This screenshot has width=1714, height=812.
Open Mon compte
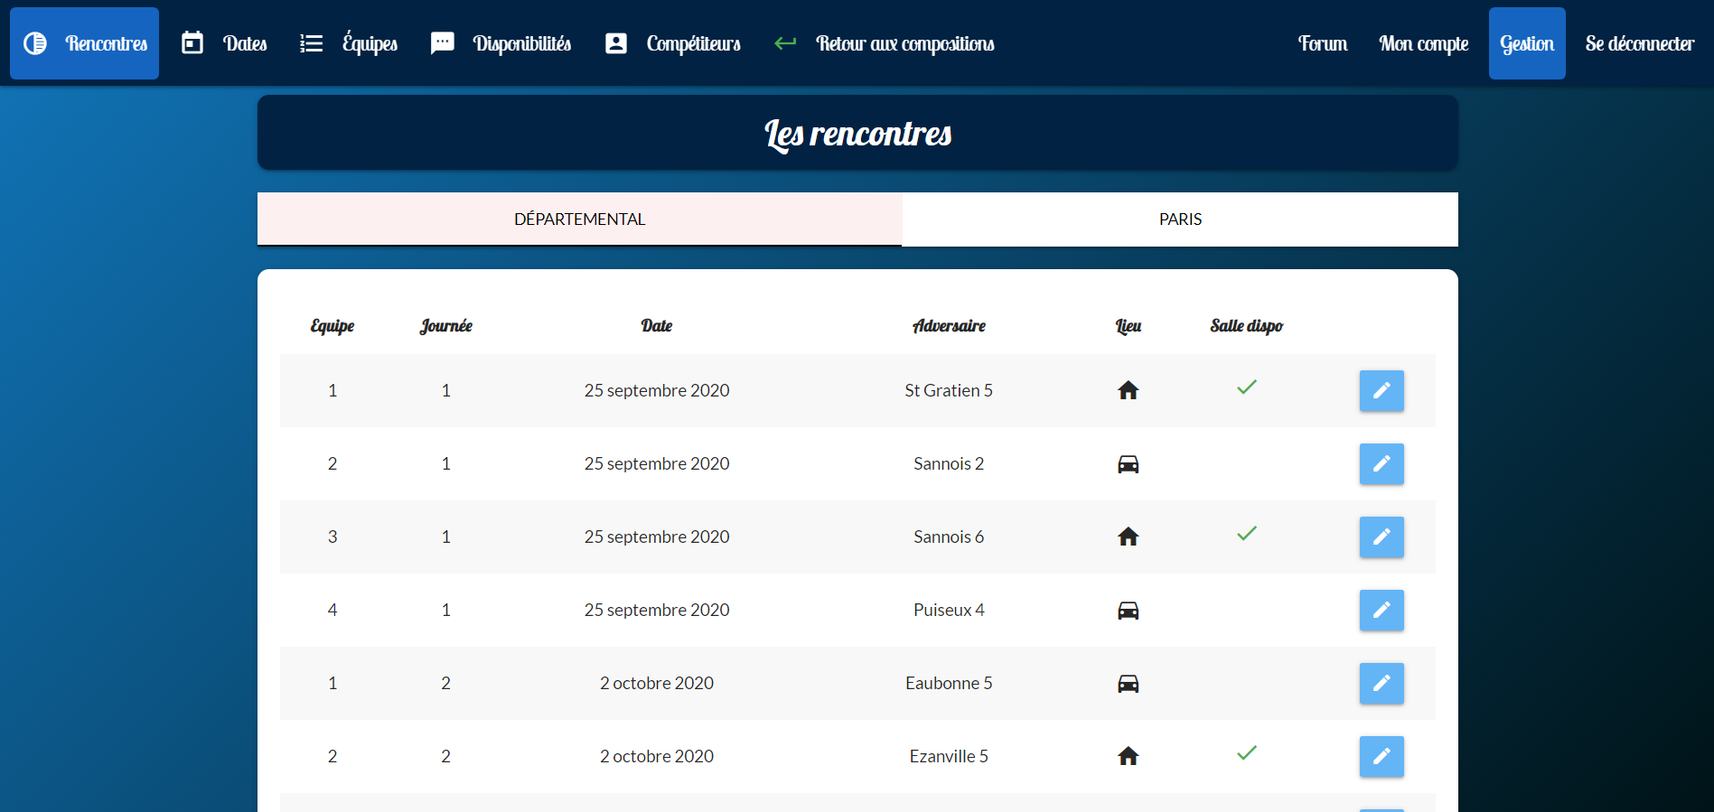pos(1423,43)
